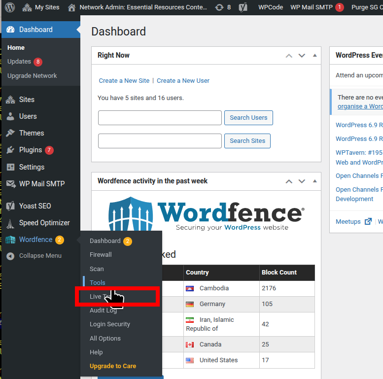383x379 pixels.
Task: Click the United States flag icon
Action: tap(190, 360)
